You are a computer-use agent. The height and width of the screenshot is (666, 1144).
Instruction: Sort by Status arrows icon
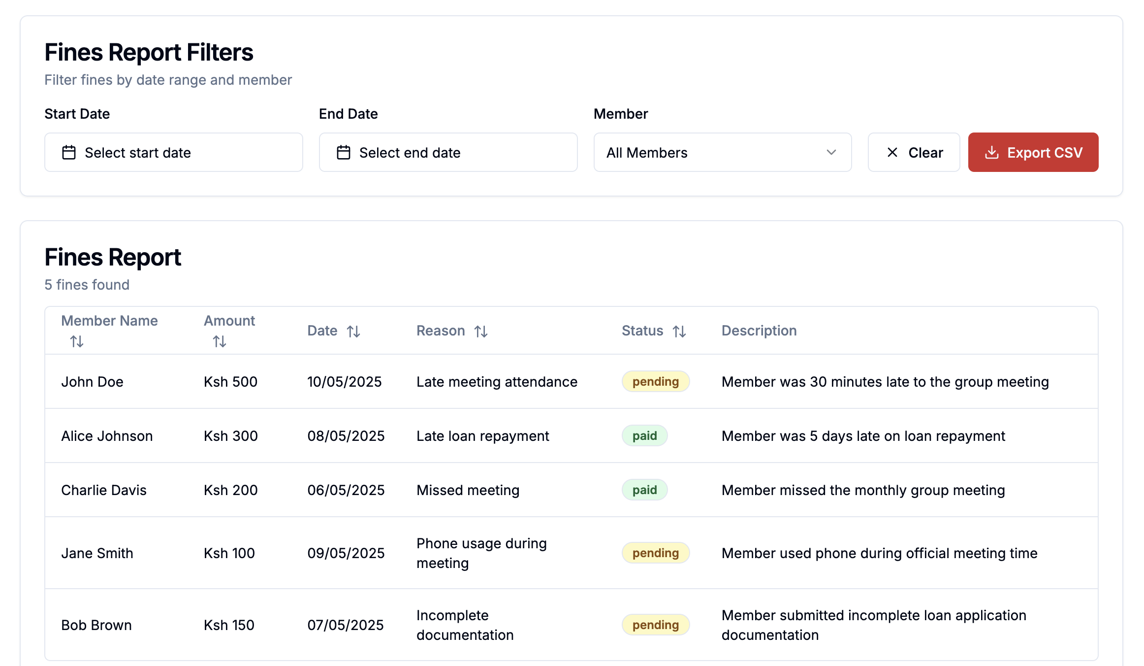pos(679,332)
